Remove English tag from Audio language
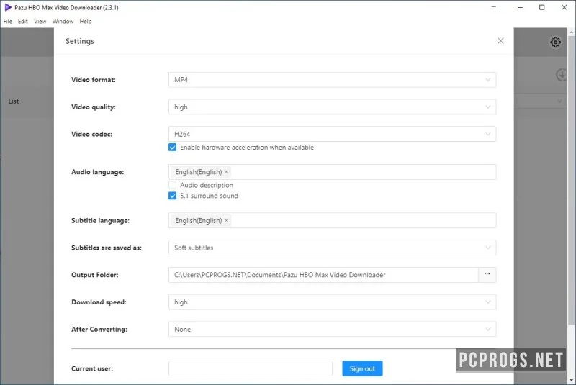576x385 pixels. click(x=226, y=172)
